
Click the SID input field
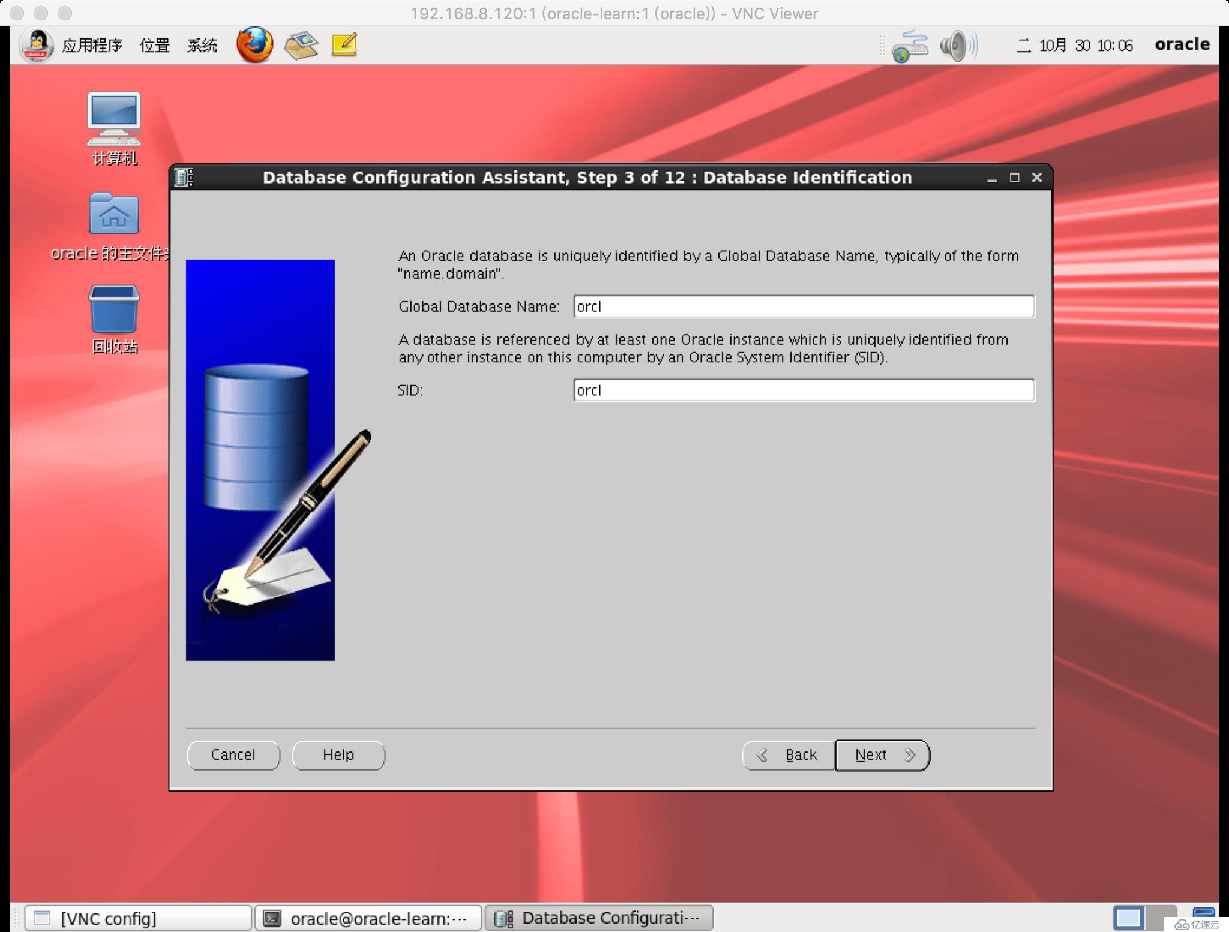pos(803,390)
